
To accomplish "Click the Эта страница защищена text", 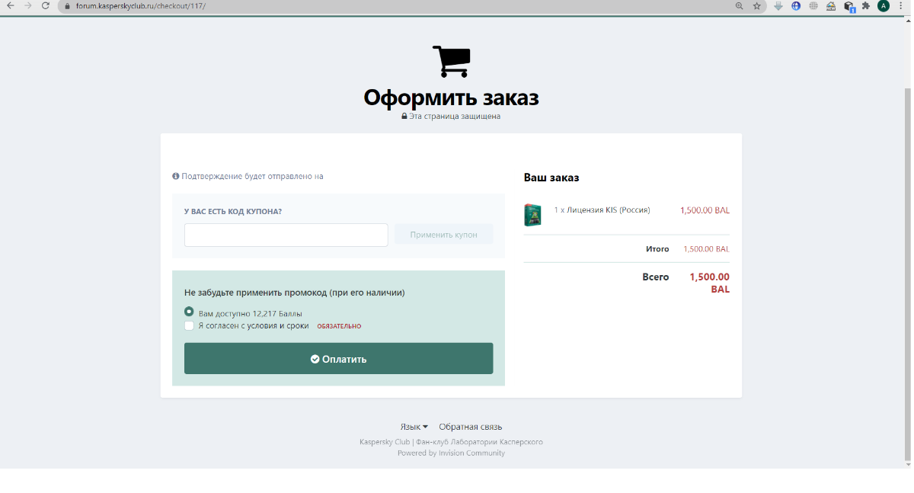I will pos(455,117).
